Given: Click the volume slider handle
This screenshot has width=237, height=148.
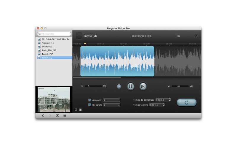Looking at the screenshot, I should pyautogui.click(x=179, y=86).
